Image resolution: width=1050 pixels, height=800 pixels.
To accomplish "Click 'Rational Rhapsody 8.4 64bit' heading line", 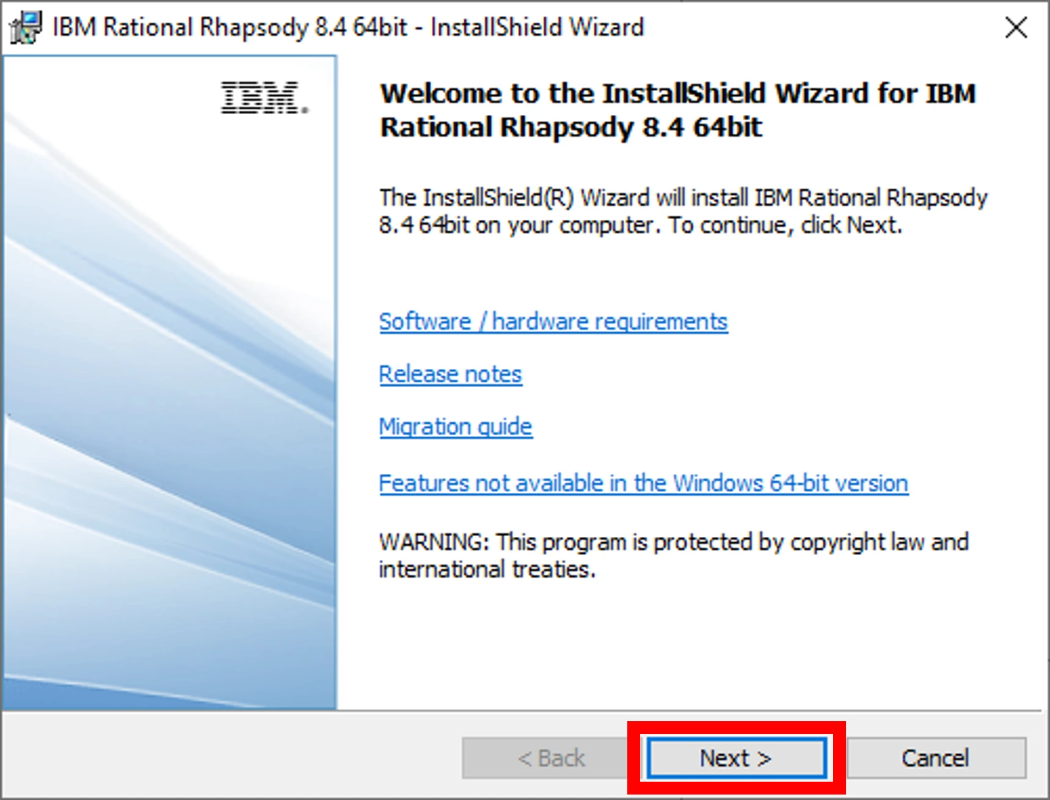I will pos(571,128).
